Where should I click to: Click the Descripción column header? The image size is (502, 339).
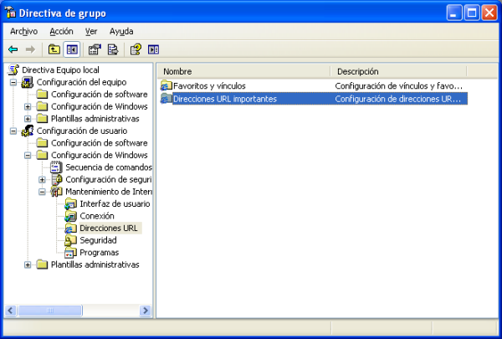pos(393,71)
